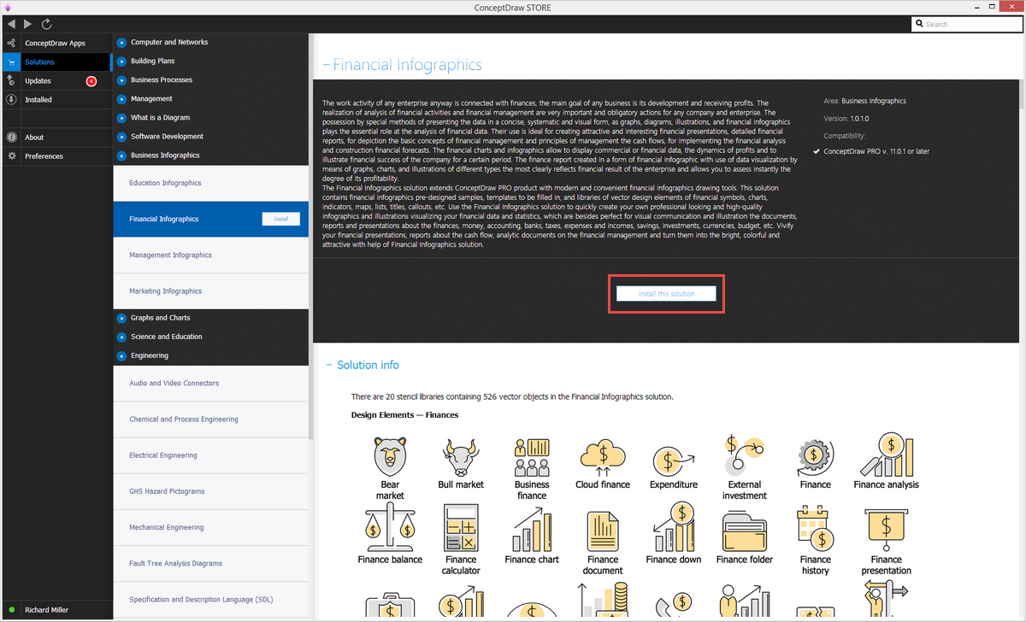Select Marketing Infographics in the list
The height and width of the screenshot is (622, 1026).
coord(210,290)
